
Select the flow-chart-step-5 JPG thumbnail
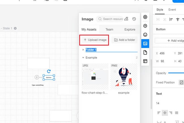click(x=95, y=77)
